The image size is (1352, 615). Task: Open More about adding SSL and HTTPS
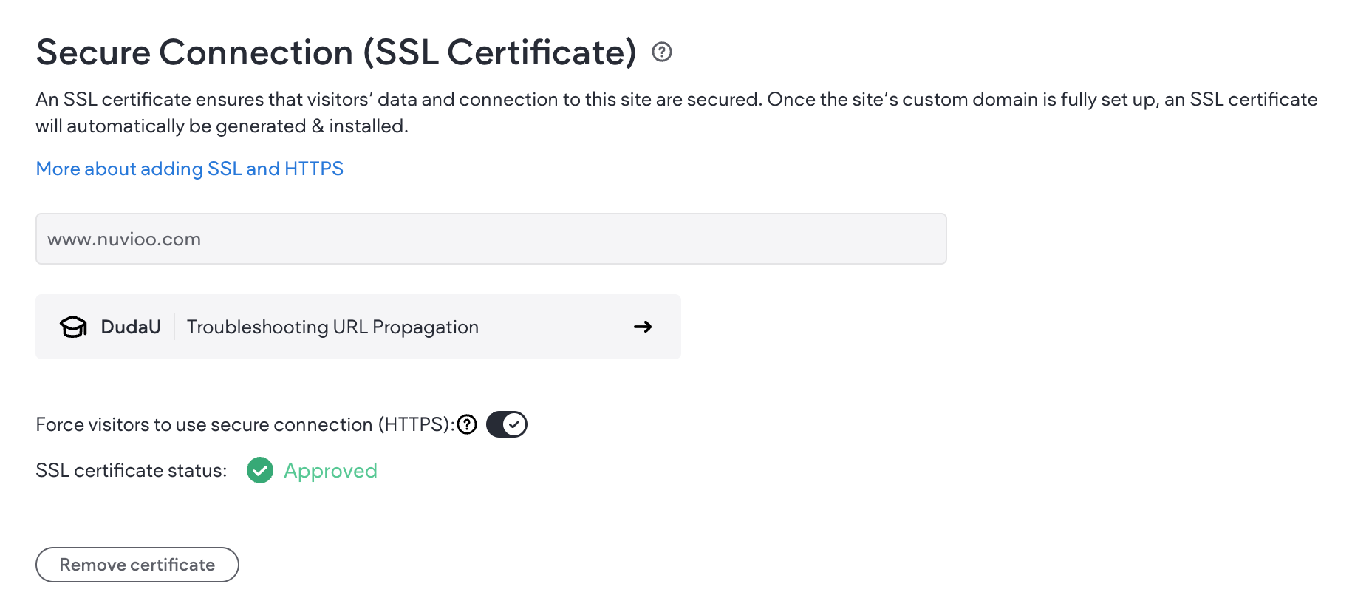(189, 169)
